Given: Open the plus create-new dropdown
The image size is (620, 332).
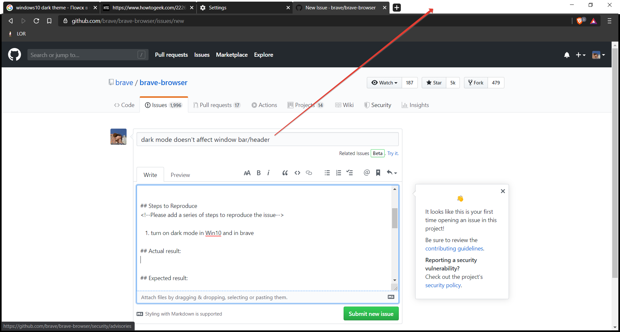Looking at the screenshot, I should click(x=581, y=55).
